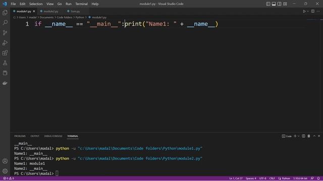Open the Explorer view in activity bar

[x=5, y=13]
